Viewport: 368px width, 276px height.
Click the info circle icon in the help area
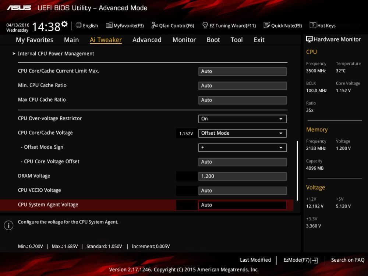[9, 225]
